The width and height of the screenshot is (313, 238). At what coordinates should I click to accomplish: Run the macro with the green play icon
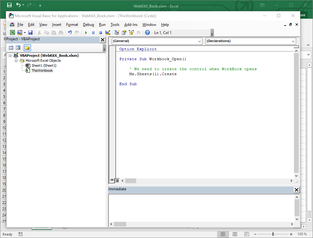86,32
